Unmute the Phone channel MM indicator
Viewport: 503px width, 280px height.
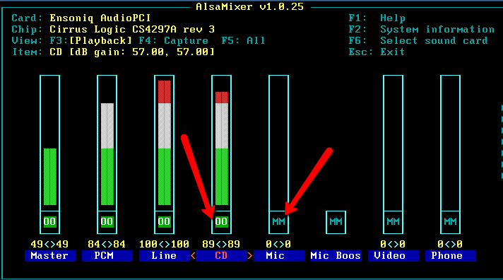click(x=450, y=221)
